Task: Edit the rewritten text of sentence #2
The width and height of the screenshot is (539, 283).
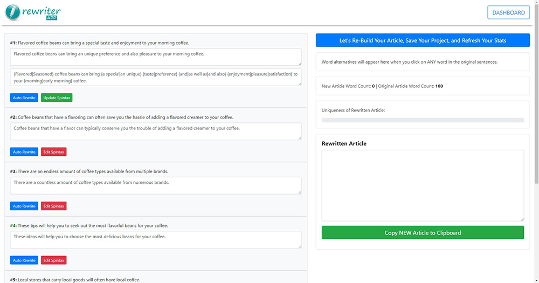Action: point(155,131)
